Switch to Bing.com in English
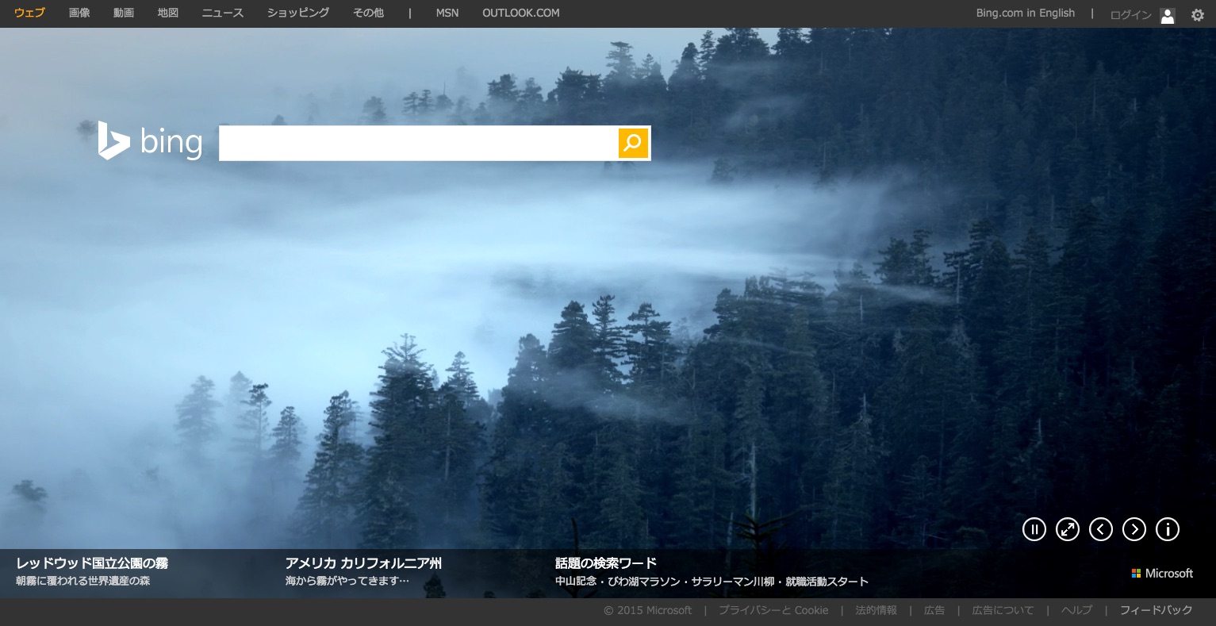 pos(1025,13)
